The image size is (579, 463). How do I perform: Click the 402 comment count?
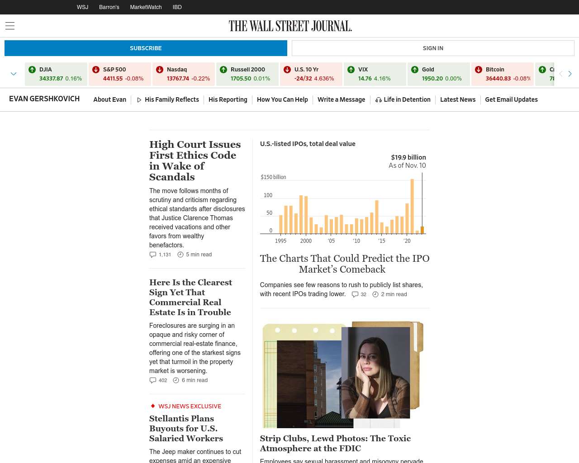point(163,380)
